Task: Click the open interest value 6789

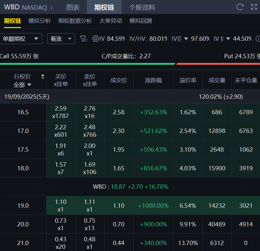Action: click(246, 112)
